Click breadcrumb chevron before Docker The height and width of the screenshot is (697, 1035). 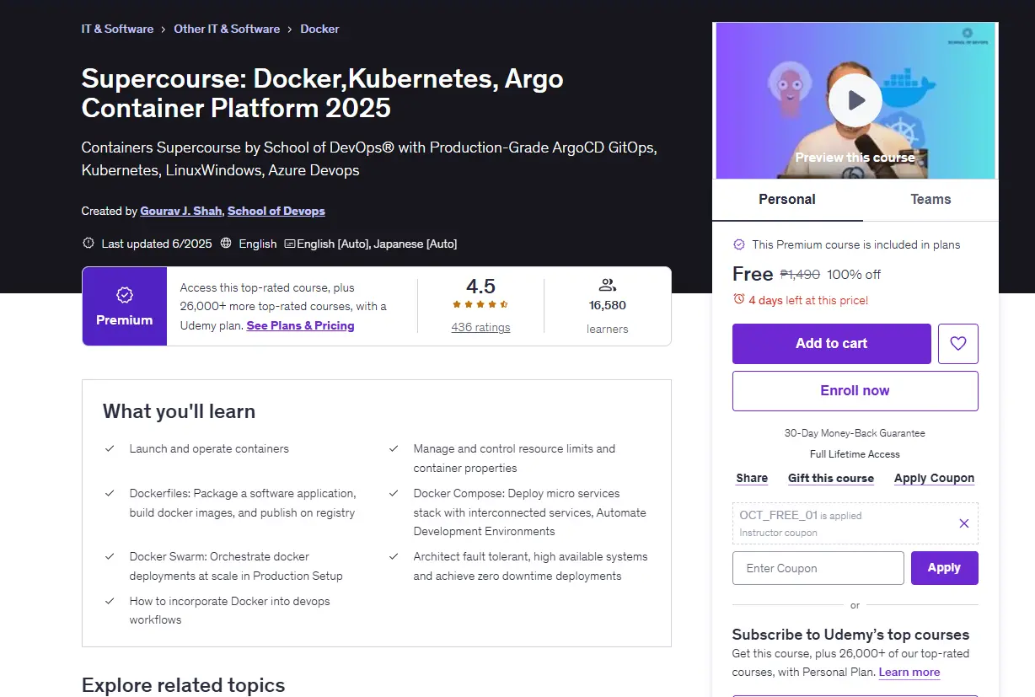(x=290, y=29)
